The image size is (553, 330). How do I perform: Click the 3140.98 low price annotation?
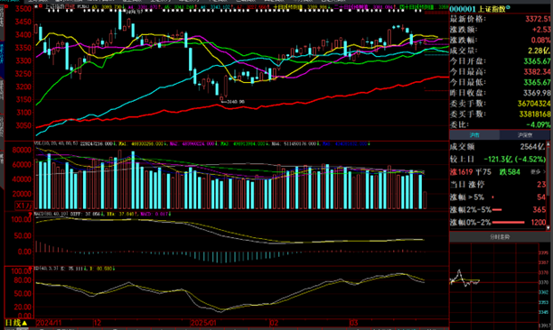coord(235,102)
